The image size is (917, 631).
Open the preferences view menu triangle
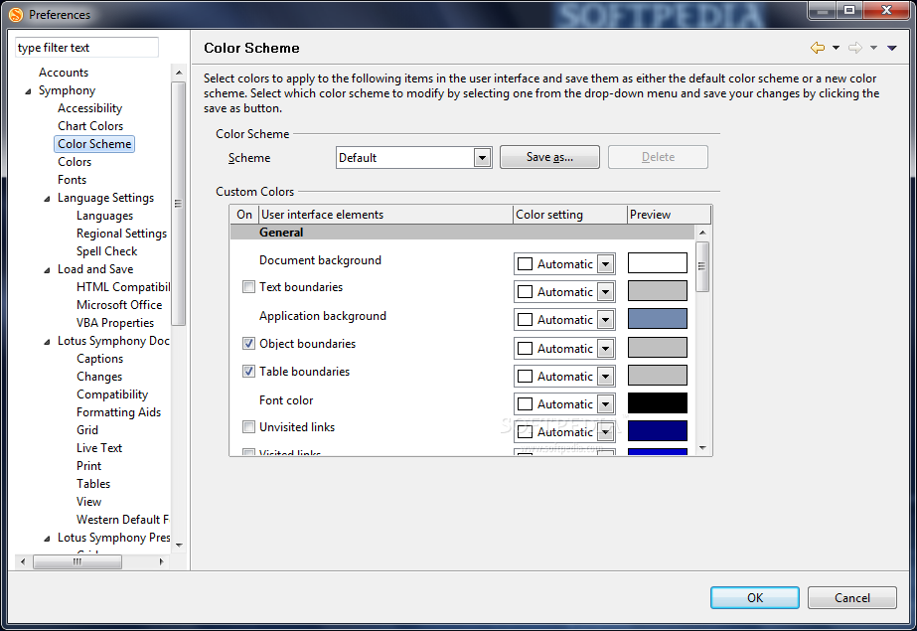pyautogui.click(x=892, y=48)
